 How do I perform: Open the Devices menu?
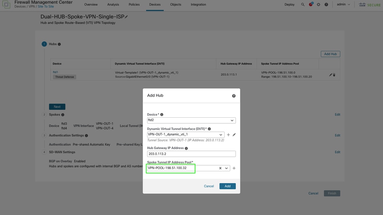pyautogui.click(x=155, y=4)
